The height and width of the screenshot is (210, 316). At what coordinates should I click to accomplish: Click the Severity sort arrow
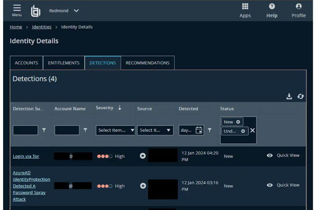point(120,108)
